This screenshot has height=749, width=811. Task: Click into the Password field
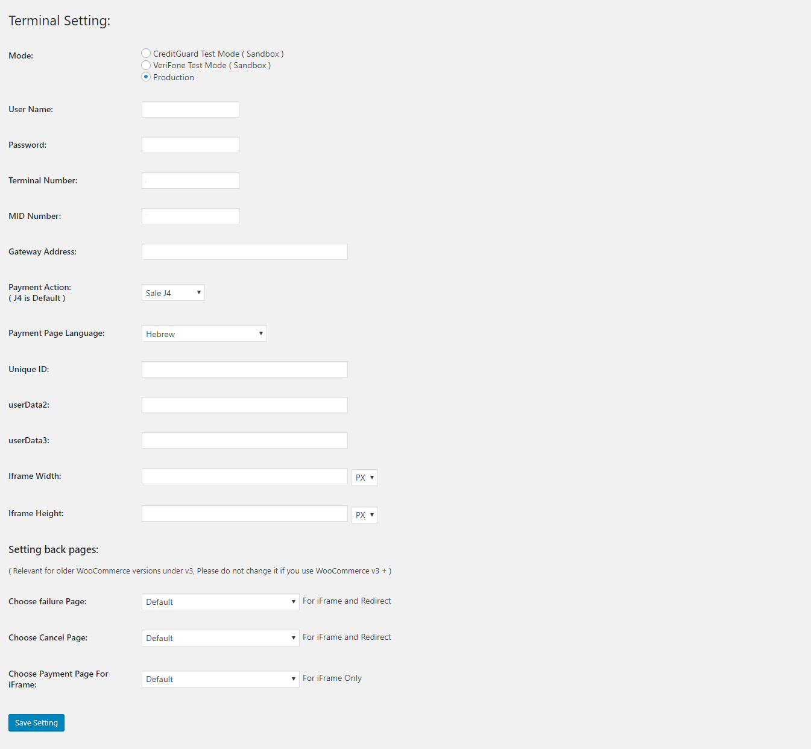(191, 145)
